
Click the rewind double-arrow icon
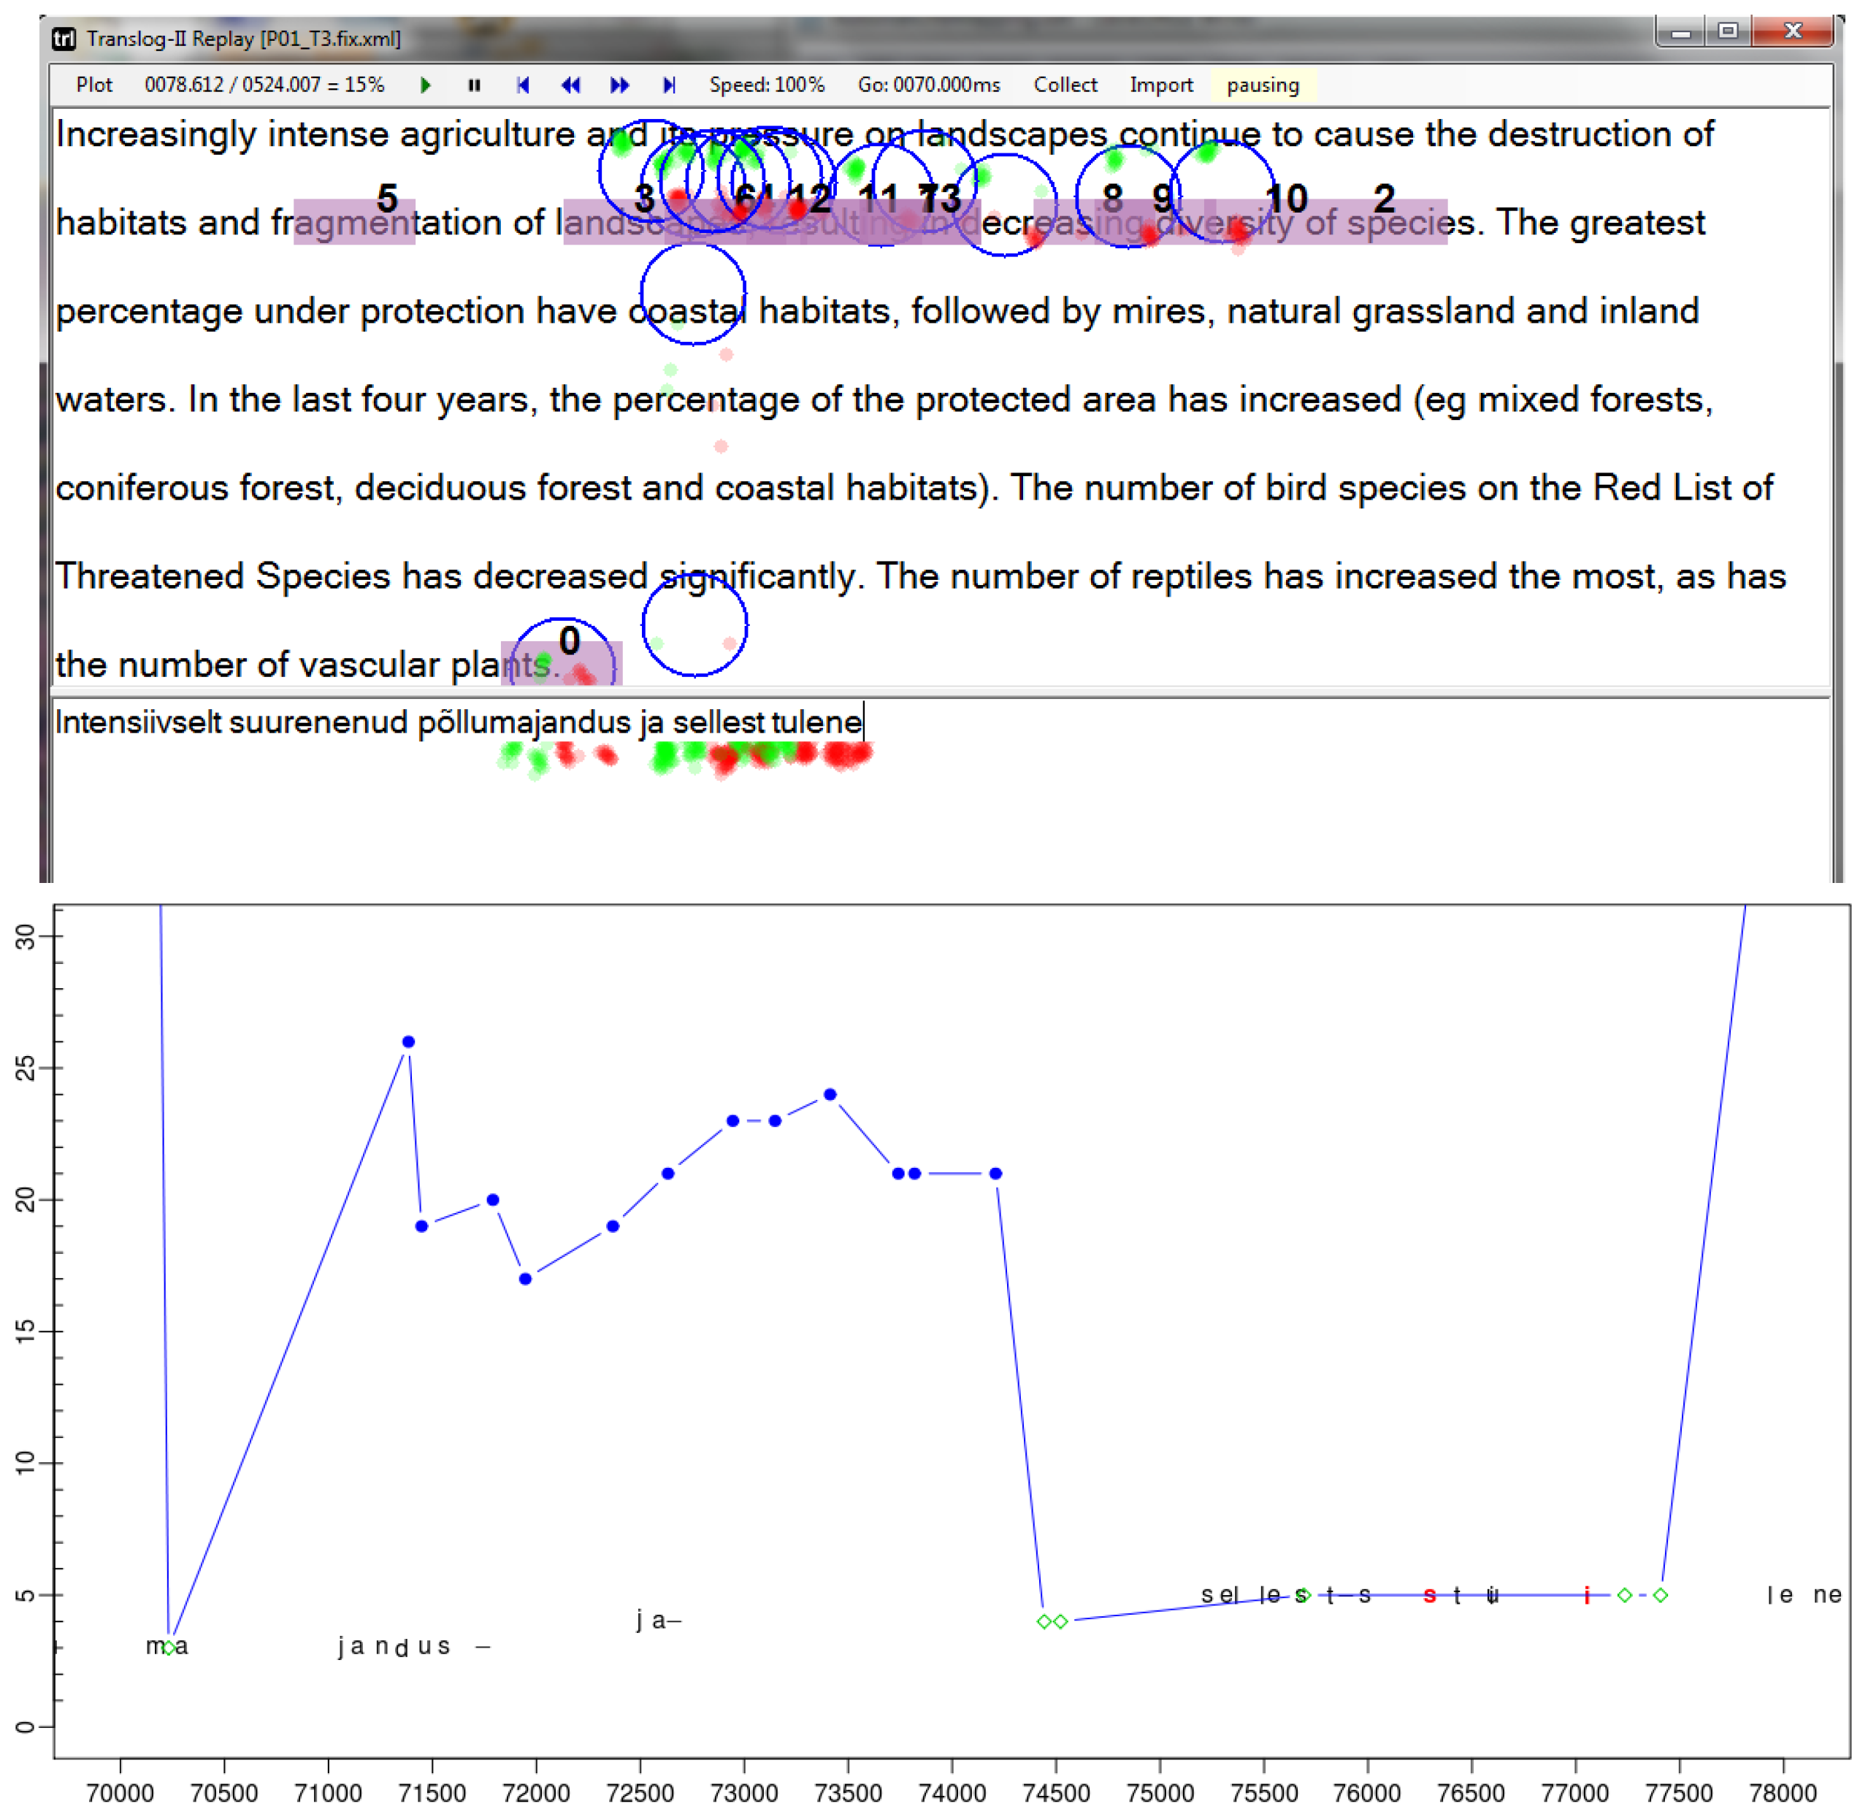point(570,85)
